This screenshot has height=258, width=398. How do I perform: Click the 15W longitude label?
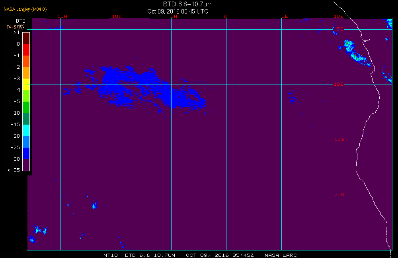coord(62,16)
